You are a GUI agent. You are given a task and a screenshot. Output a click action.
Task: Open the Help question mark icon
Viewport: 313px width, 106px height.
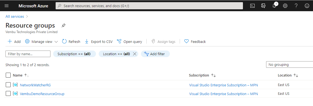point(296,6)
